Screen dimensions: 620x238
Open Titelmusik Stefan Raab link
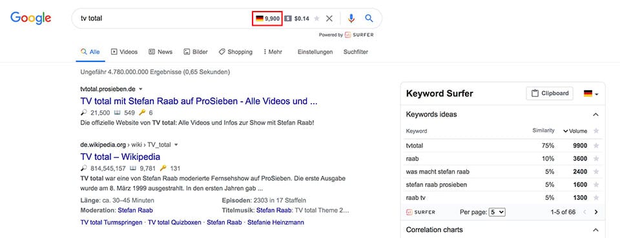point(274,210)
